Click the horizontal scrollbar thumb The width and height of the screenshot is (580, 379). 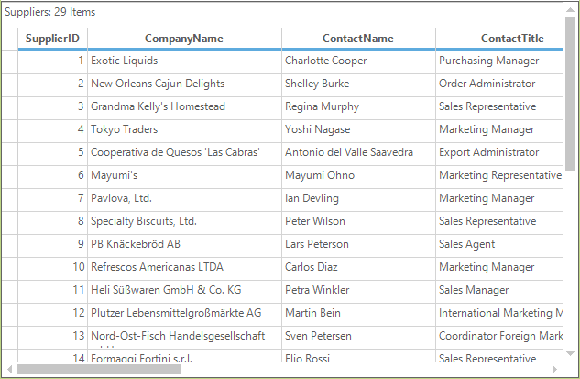(x=99, y=369)
